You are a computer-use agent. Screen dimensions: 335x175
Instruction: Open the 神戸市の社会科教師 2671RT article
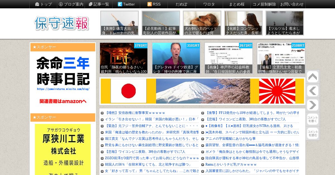pyautogui.click(x=229, y=58)
